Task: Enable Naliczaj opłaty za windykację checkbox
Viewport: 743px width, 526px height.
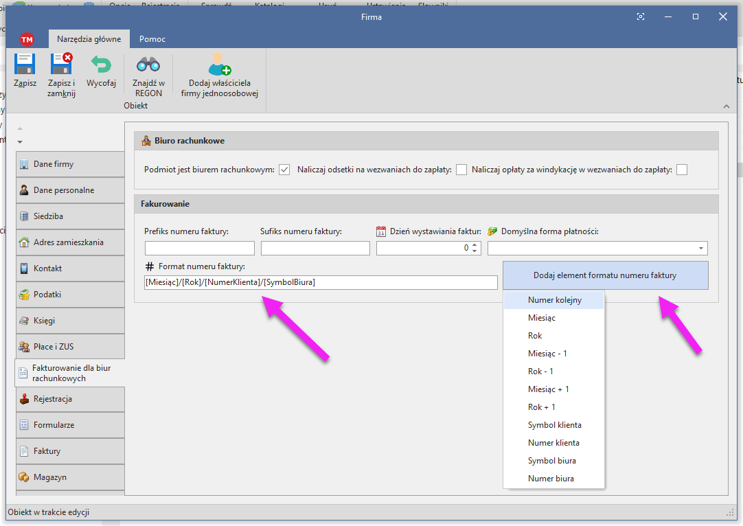Action: tap(682, 170)
